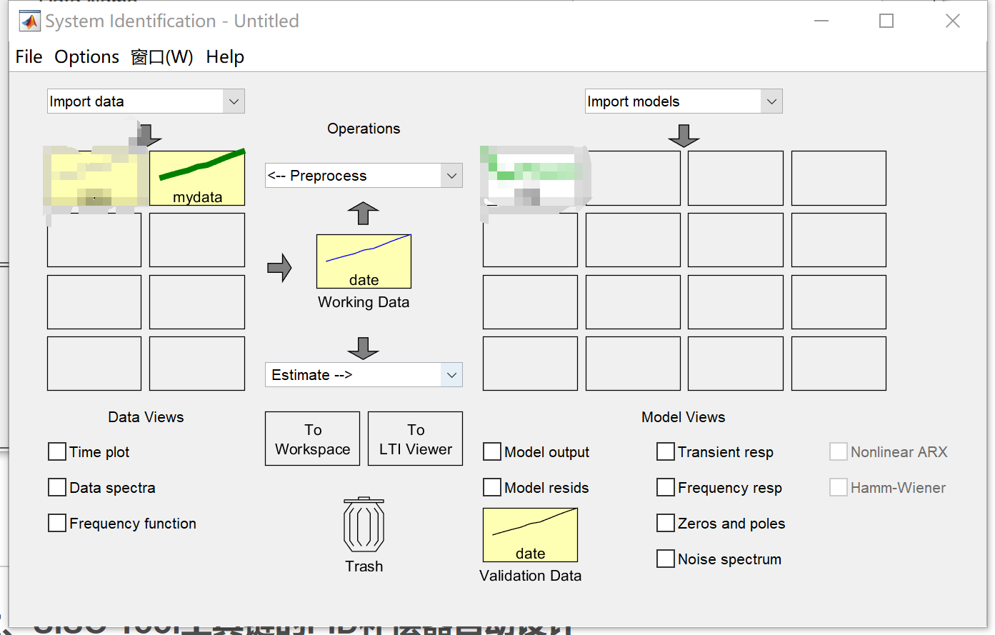Image resolution: width=995 pixels, height=635 pixels.
Task: Click the up arrow above Working Data
Action: point(363,213)
